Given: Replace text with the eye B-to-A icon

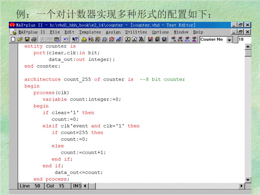Looking at the screenshot, I should click(x=180, y=39).
